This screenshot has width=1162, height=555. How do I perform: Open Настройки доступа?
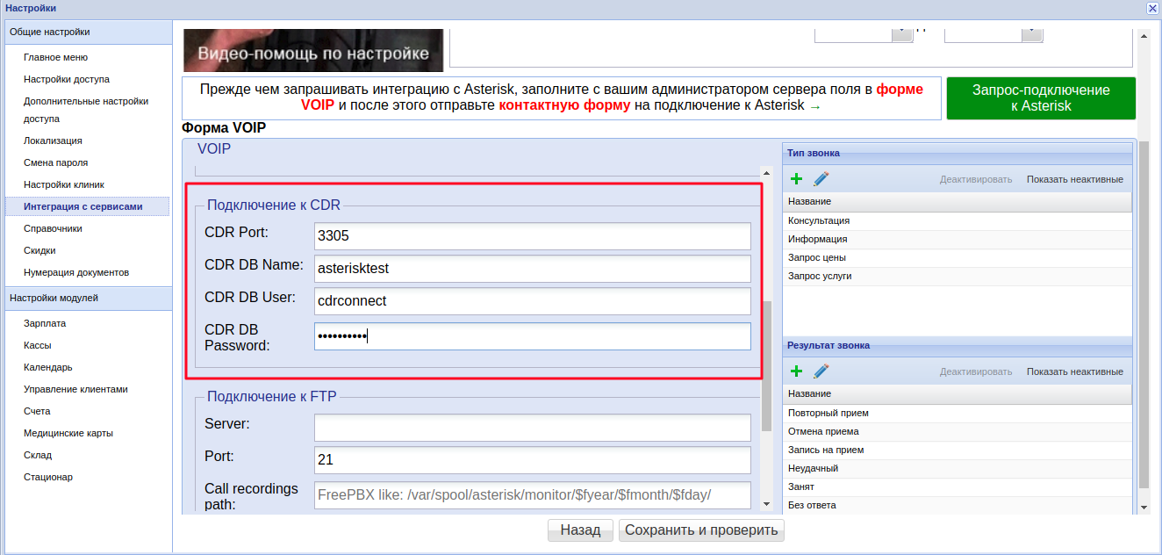click(x=67, y=79)
